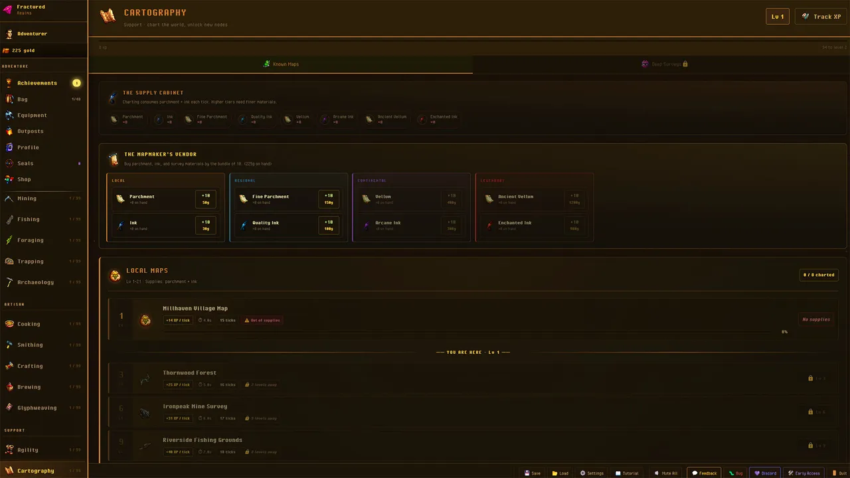The width and height of the screenshot is (850, 478).
Task: Open the Bag sidebar entry
Action: tap(43, 99)
